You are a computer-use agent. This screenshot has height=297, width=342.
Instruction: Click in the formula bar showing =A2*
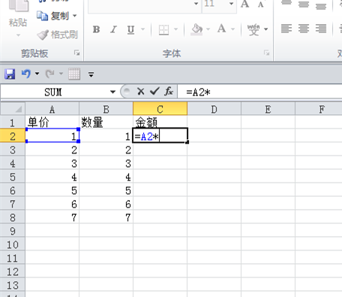point(259,92)
